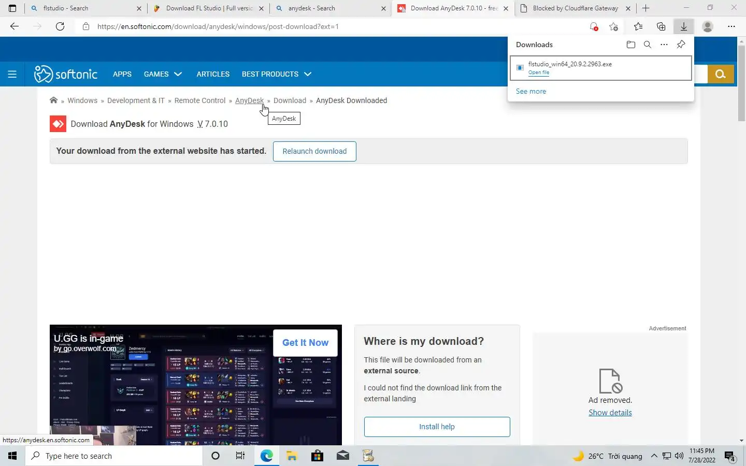
Task: Open Microsoft Store from taskbar
Action: click(x=317, y=456)
